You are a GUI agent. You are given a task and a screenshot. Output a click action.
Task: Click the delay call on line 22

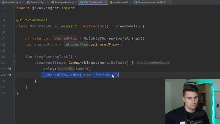tap(49, 69)
